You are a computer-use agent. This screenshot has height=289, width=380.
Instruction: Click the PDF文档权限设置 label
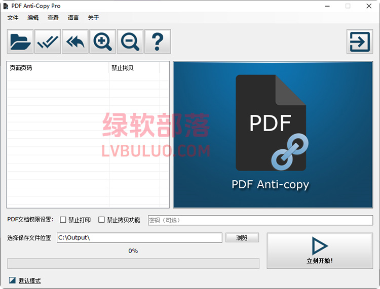(x=30, y=220)
